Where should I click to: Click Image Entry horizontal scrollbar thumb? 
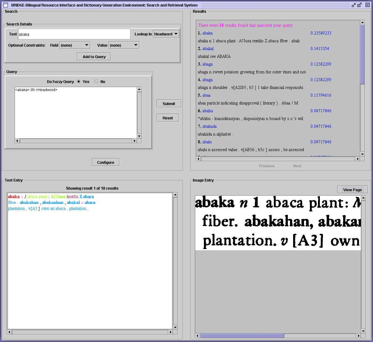pyautogui.click(x=242, y=336)
